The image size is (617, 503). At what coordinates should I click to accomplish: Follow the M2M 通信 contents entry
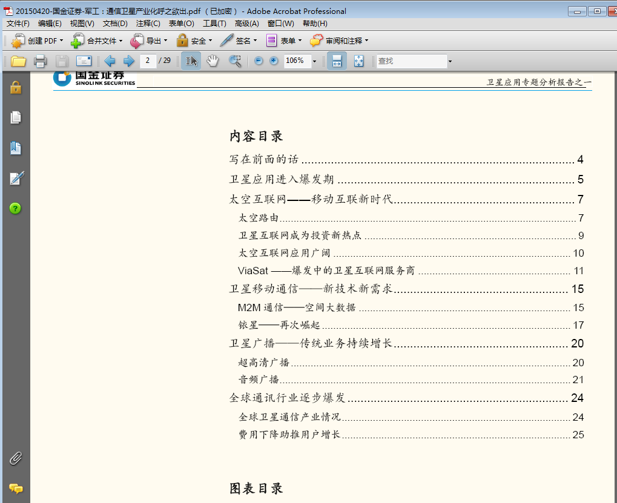click(x=411, y=307)
